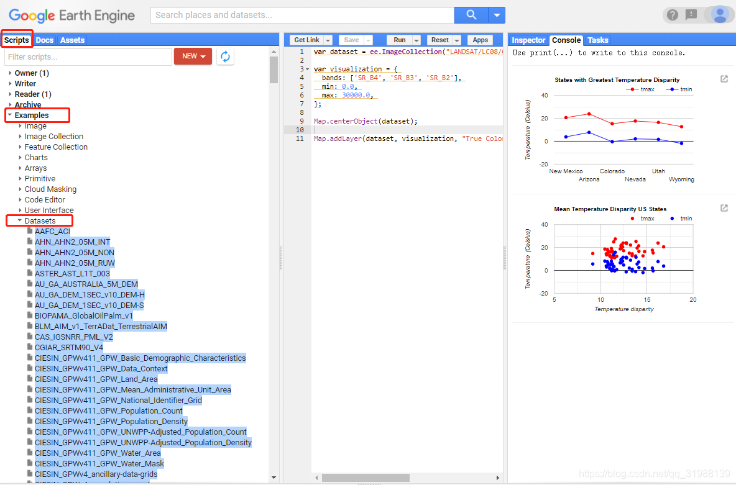Click the scripts panel scroll down arrow
The height and width of the screenshot is (485, 736).
pos(274,478)
